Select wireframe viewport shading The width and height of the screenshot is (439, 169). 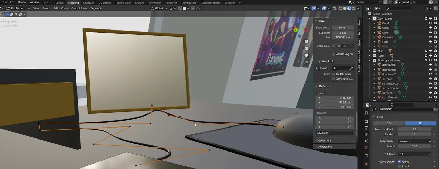click(340, 8)
